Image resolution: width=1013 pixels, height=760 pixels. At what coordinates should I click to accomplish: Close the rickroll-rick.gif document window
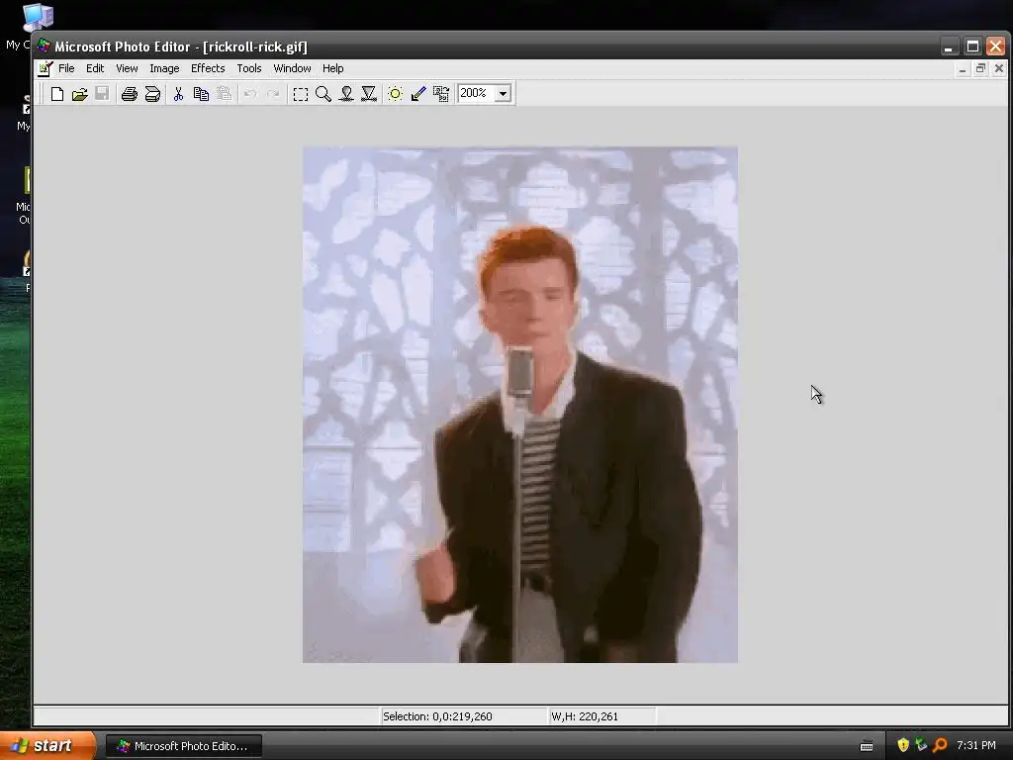click(999, 69)
